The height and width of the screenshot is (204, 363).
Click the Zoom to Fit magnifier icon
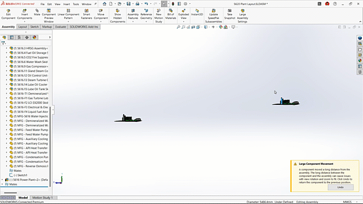tap(178, 27)
